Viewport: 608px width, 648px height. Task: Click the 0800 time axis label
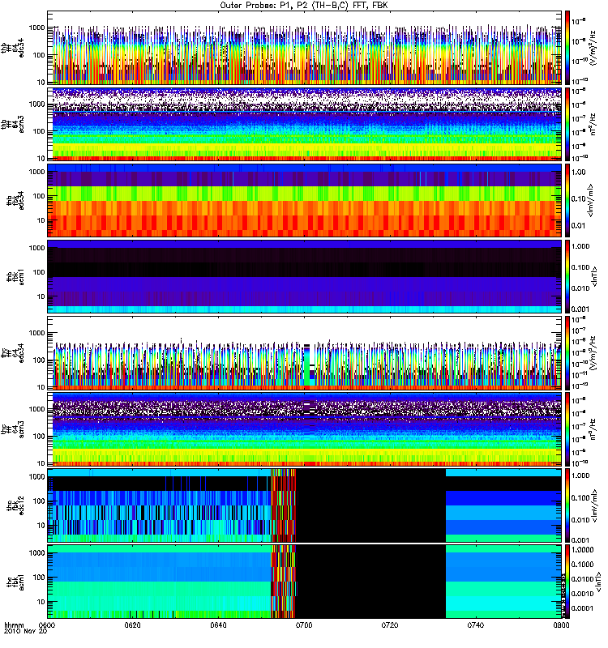561,625
